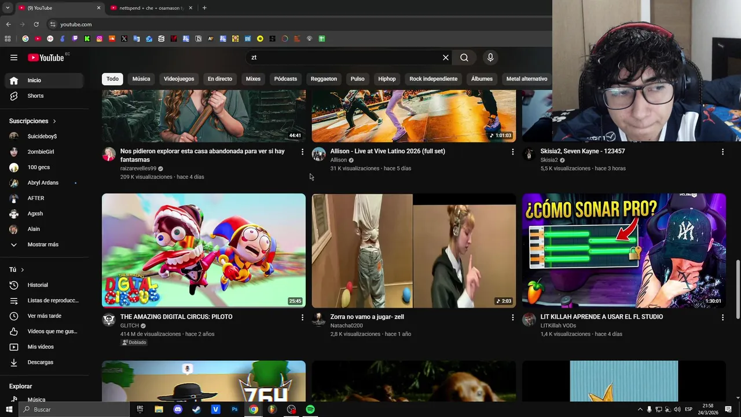Viewport: 741px width, 417px height.
Task: Play the Amazing Digital Circus thumbnail
Action: coord(204,250)
